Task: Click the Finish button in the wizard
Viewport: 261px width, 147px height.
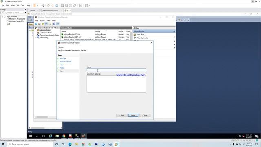Action: [133, 115]
